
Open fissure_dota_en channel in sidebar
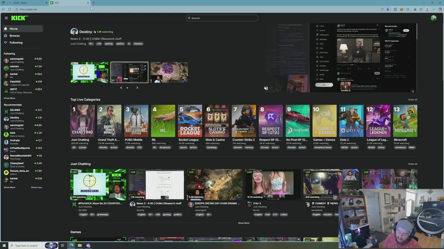click(x=23, y=172)
